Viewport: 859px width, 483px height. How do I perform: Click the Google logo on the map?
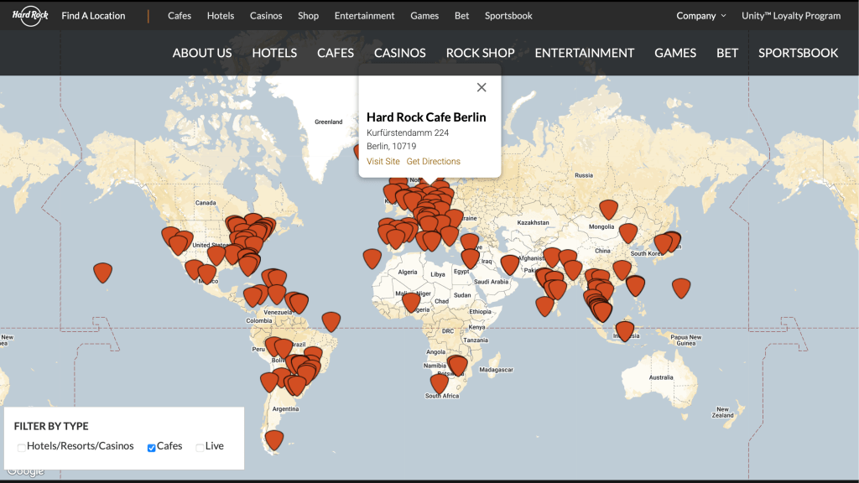click(x=23, y=472)
